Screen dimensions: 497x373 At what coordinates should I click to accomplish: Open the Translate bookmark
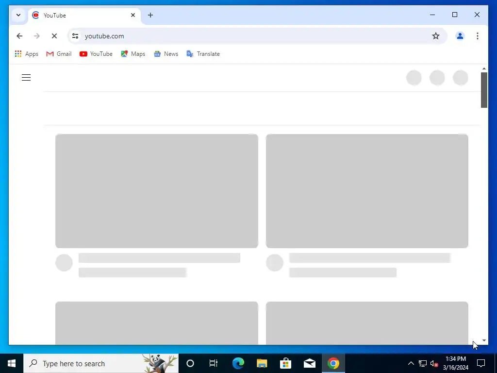pos(203,54)
